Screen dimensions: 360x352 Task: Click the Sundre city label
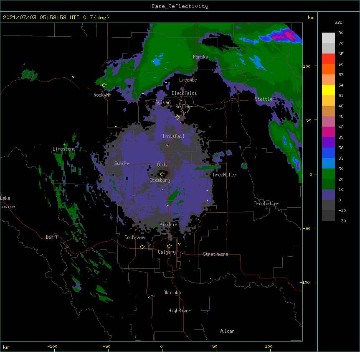point(122,163)
